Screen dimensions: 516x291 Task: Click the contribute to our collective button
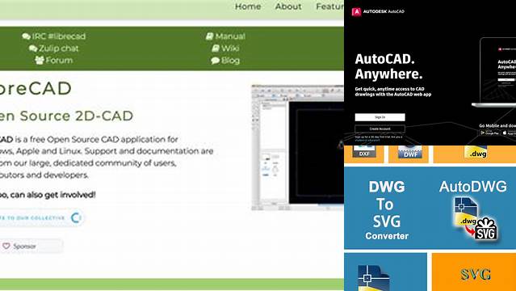[x=41, y=217]
